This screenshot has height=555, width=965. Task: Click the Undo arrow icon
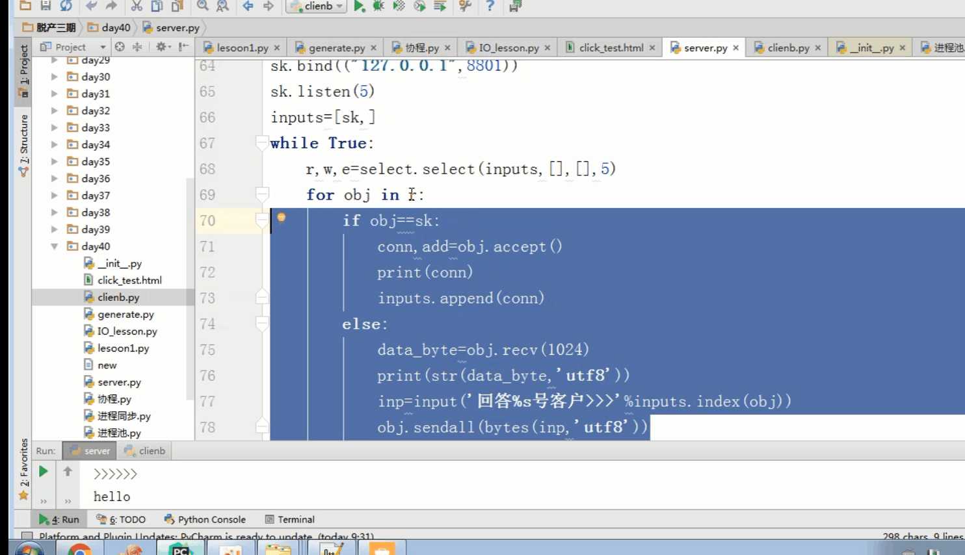click(91, 6)
